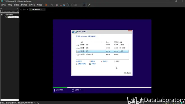Click the 格式化 (Format) link
The image size is (185, 104).
coord(105,61)
